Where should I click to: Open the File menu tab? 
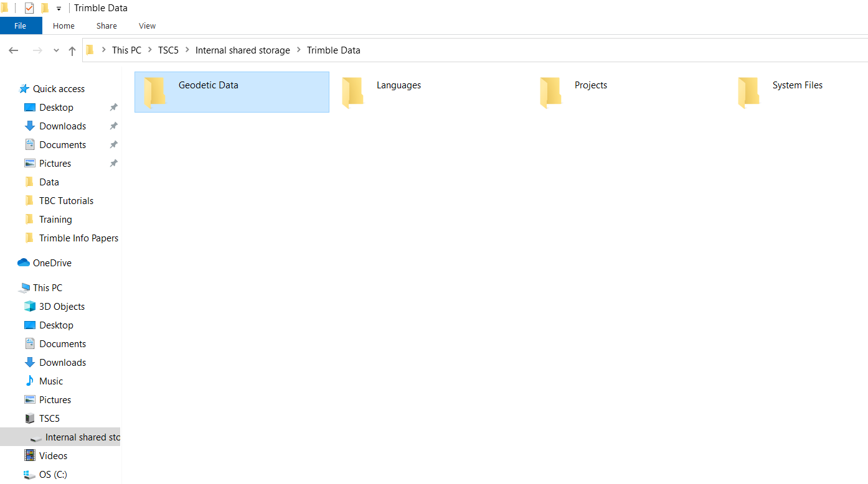coord(21,26)
